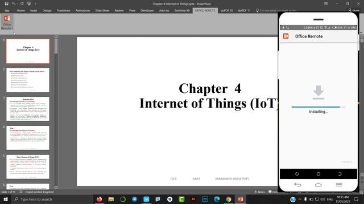Open Telegram from the taskbar
364x204 pixels.
134,199
